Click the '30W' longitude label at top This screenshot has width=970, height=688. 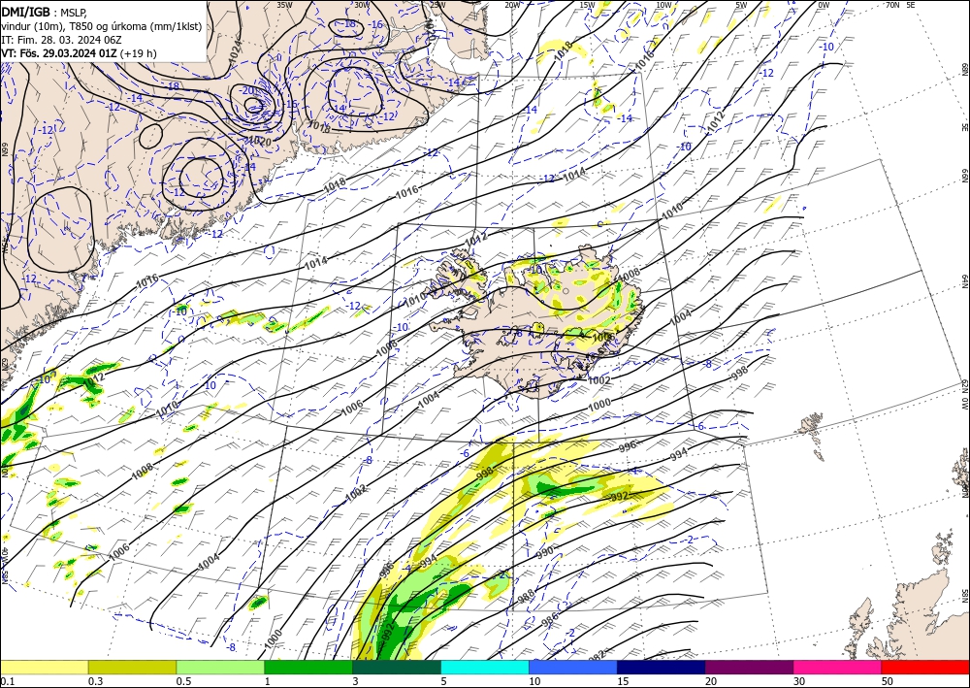(x=362, y=4)
